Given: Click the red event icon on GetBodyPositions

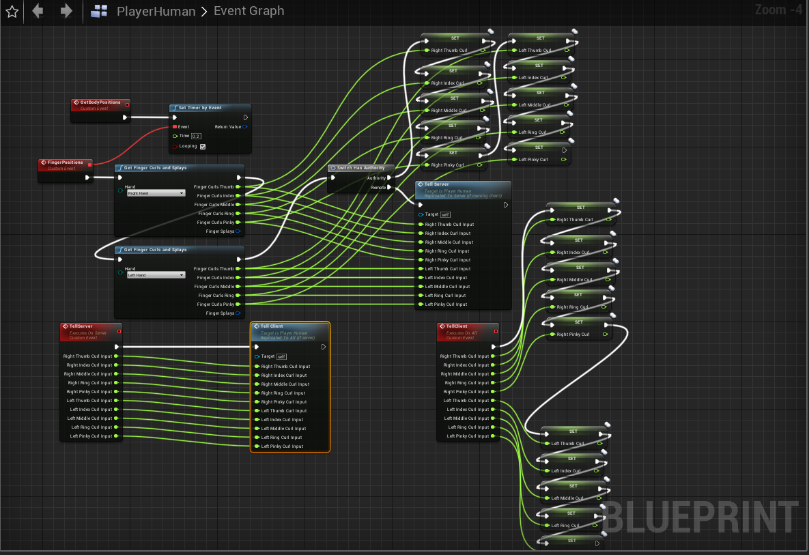Looking at the screenshot, I should click(x=75, y=102).
